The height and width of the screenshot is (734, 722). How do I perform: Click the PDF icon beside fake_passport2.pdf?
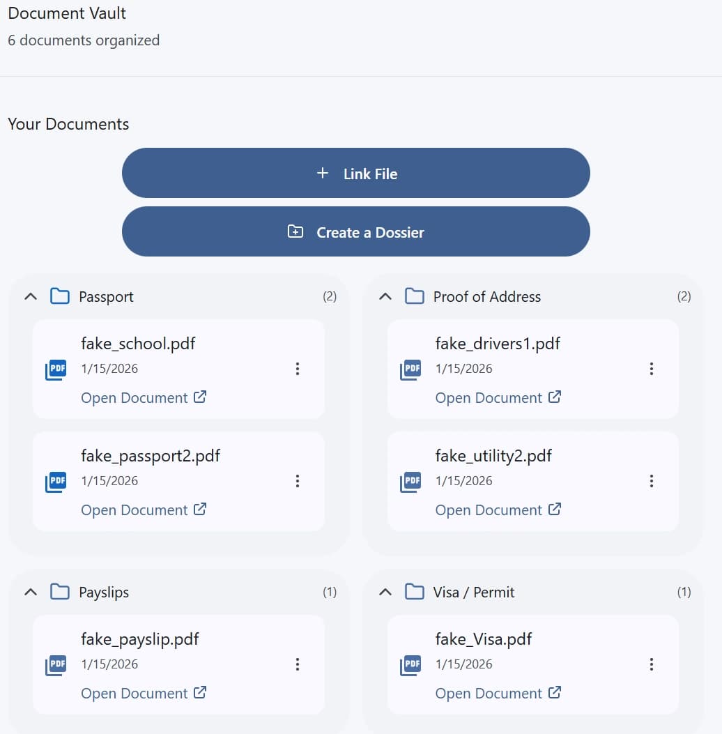coord(56,481)
